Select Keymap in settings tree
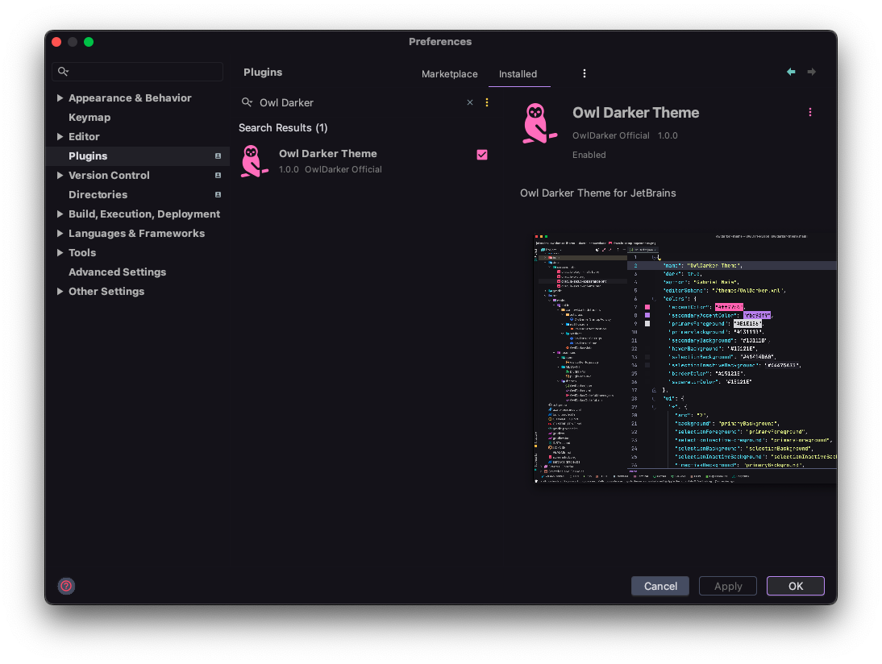Image resolution: width=882 pixels, height=664 pixels. click(x=89, y=118)
